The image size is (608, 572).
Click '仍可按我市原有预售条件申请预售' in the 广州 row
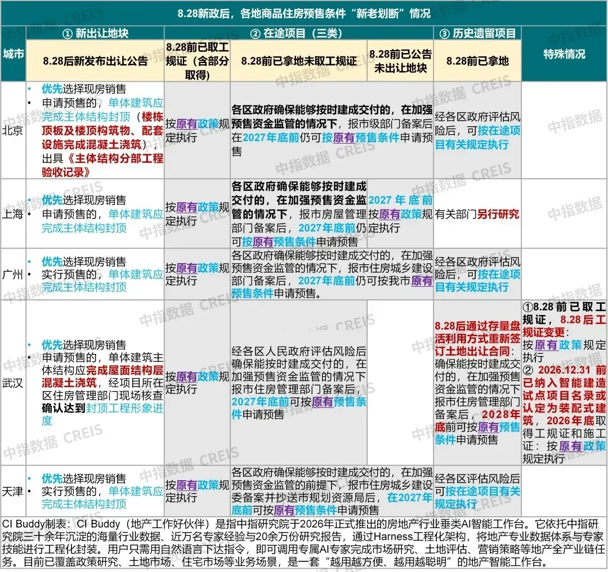[332, 287]
